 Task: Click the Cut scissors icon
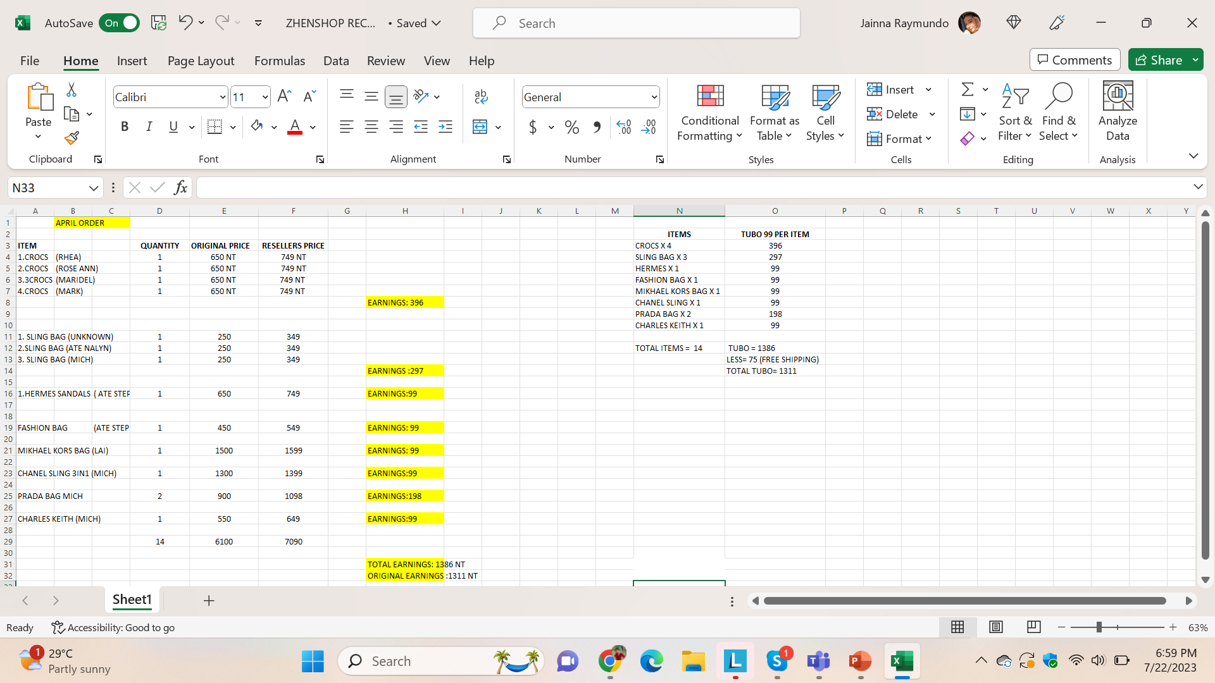click(x=72, y=90)
